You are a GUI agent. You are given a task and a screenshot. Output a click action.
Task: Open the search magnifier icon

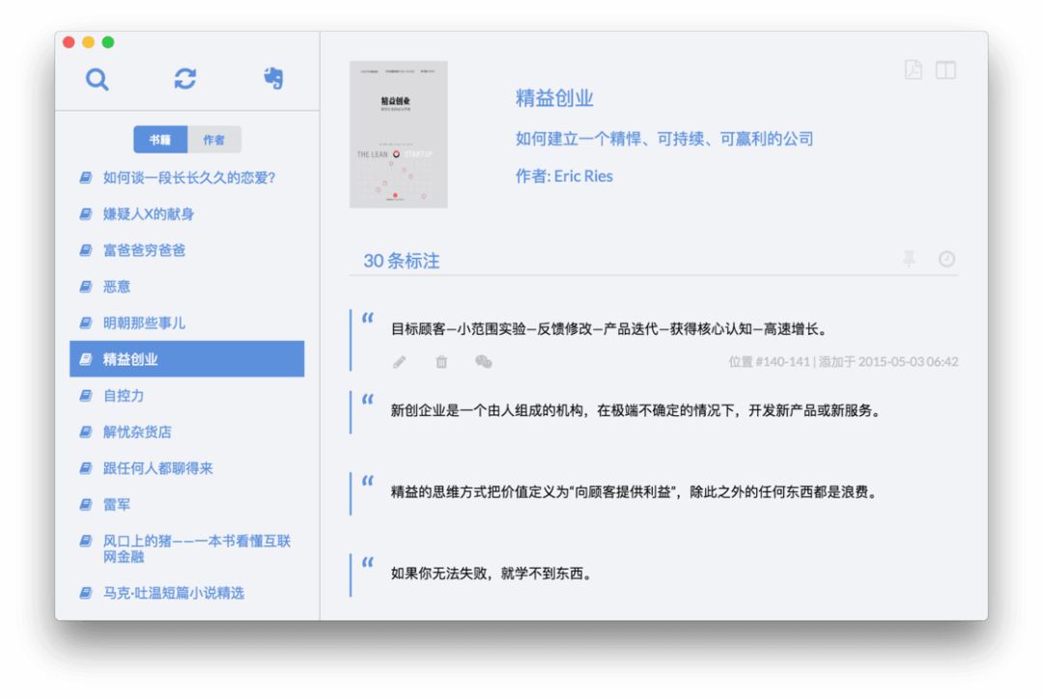click(x=98, y=79)
